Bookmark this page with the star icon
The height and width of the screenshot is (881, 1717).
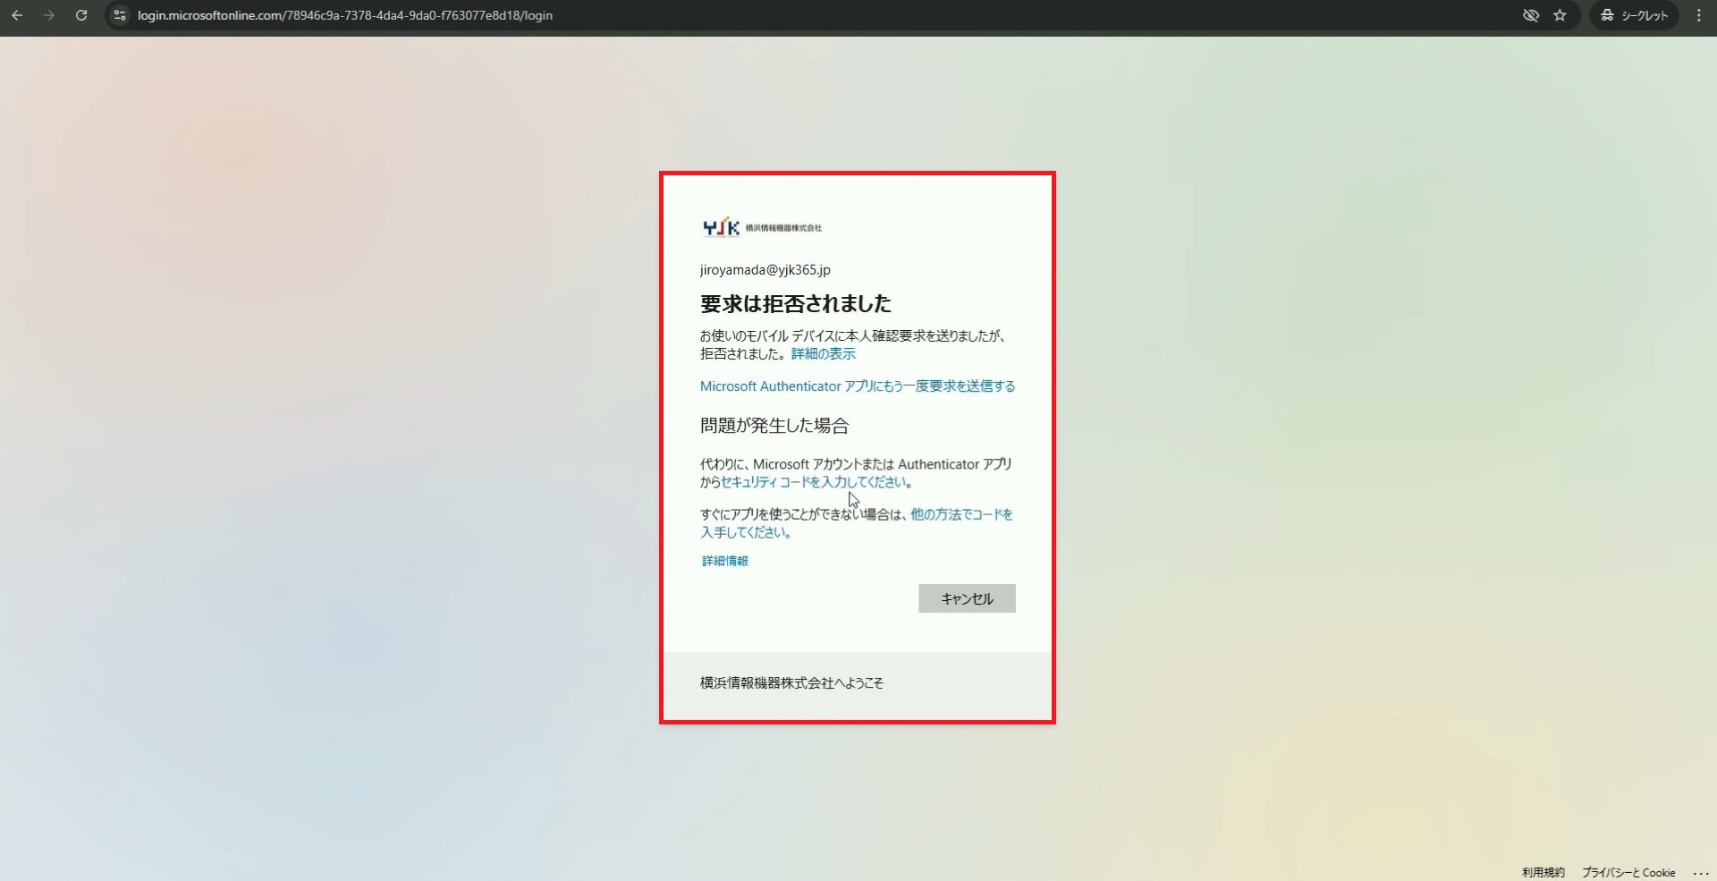click(x=1560, y=15)
